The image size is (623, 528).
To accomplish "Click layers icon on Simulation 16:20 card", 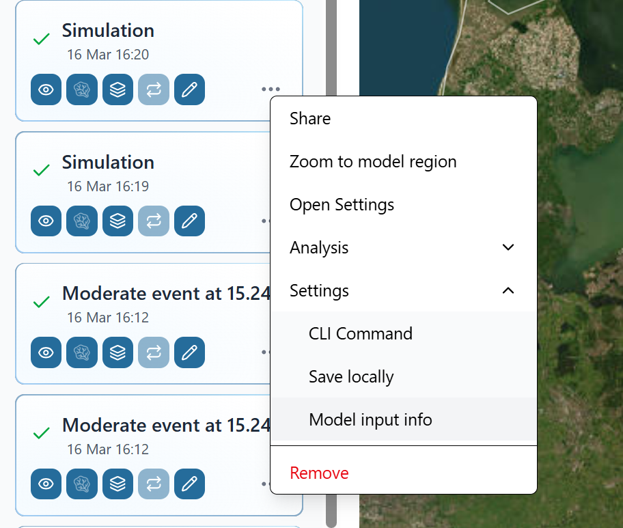I will (117, 90).
